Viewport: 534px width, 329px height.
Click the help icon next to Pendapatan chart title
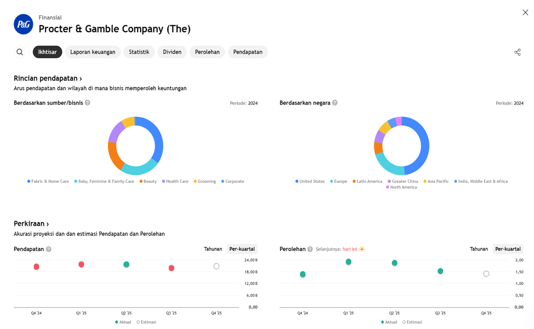(x=49, y=249)
